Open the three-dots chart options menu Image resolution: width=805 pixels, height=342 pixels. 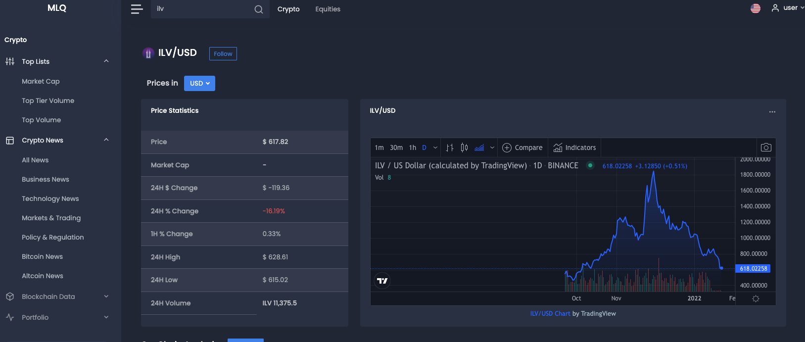[772, 112]
